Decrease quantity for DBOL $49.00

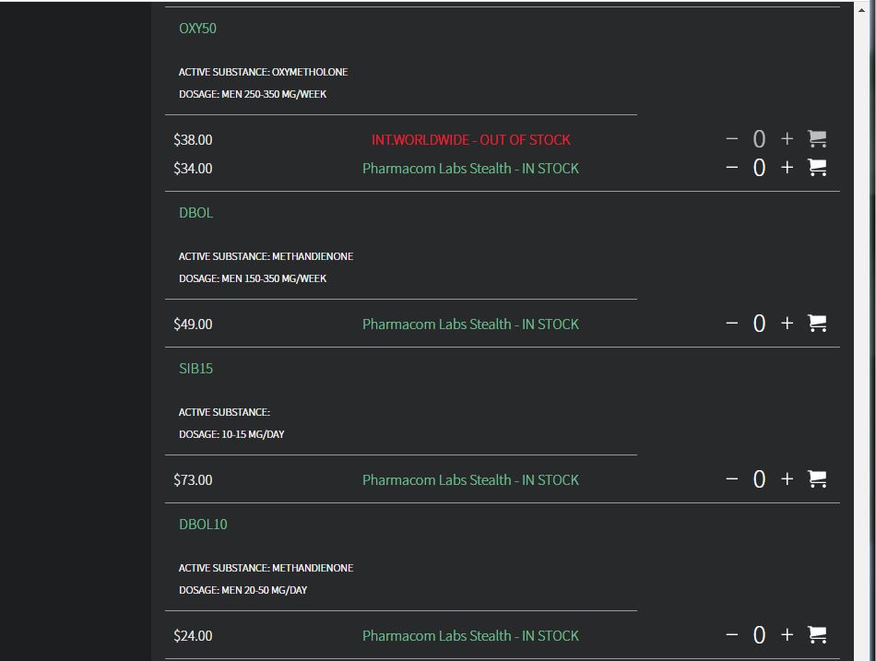732,324
